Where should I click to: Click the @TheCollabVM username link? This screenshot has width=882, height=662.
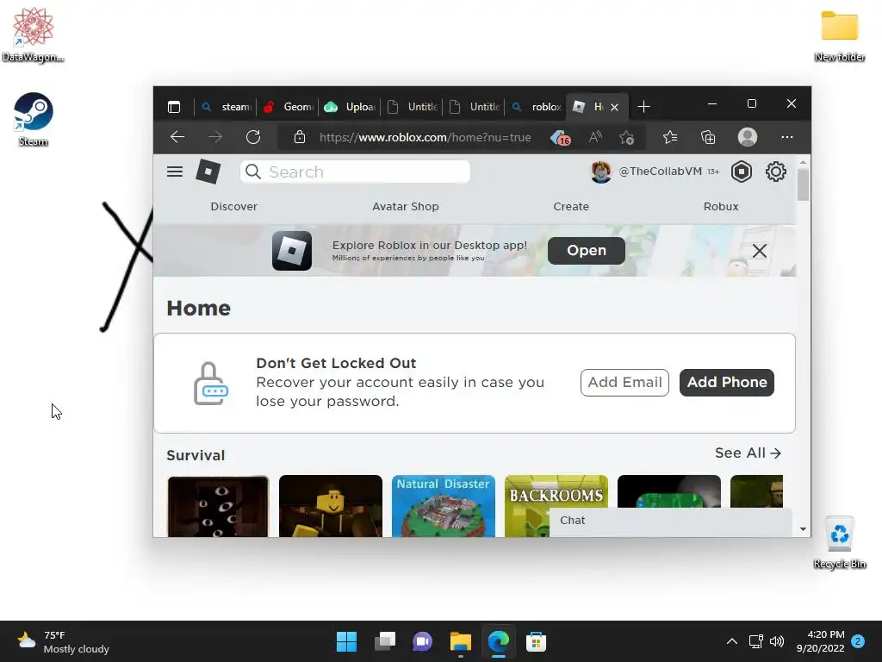(x=661, y=172)
